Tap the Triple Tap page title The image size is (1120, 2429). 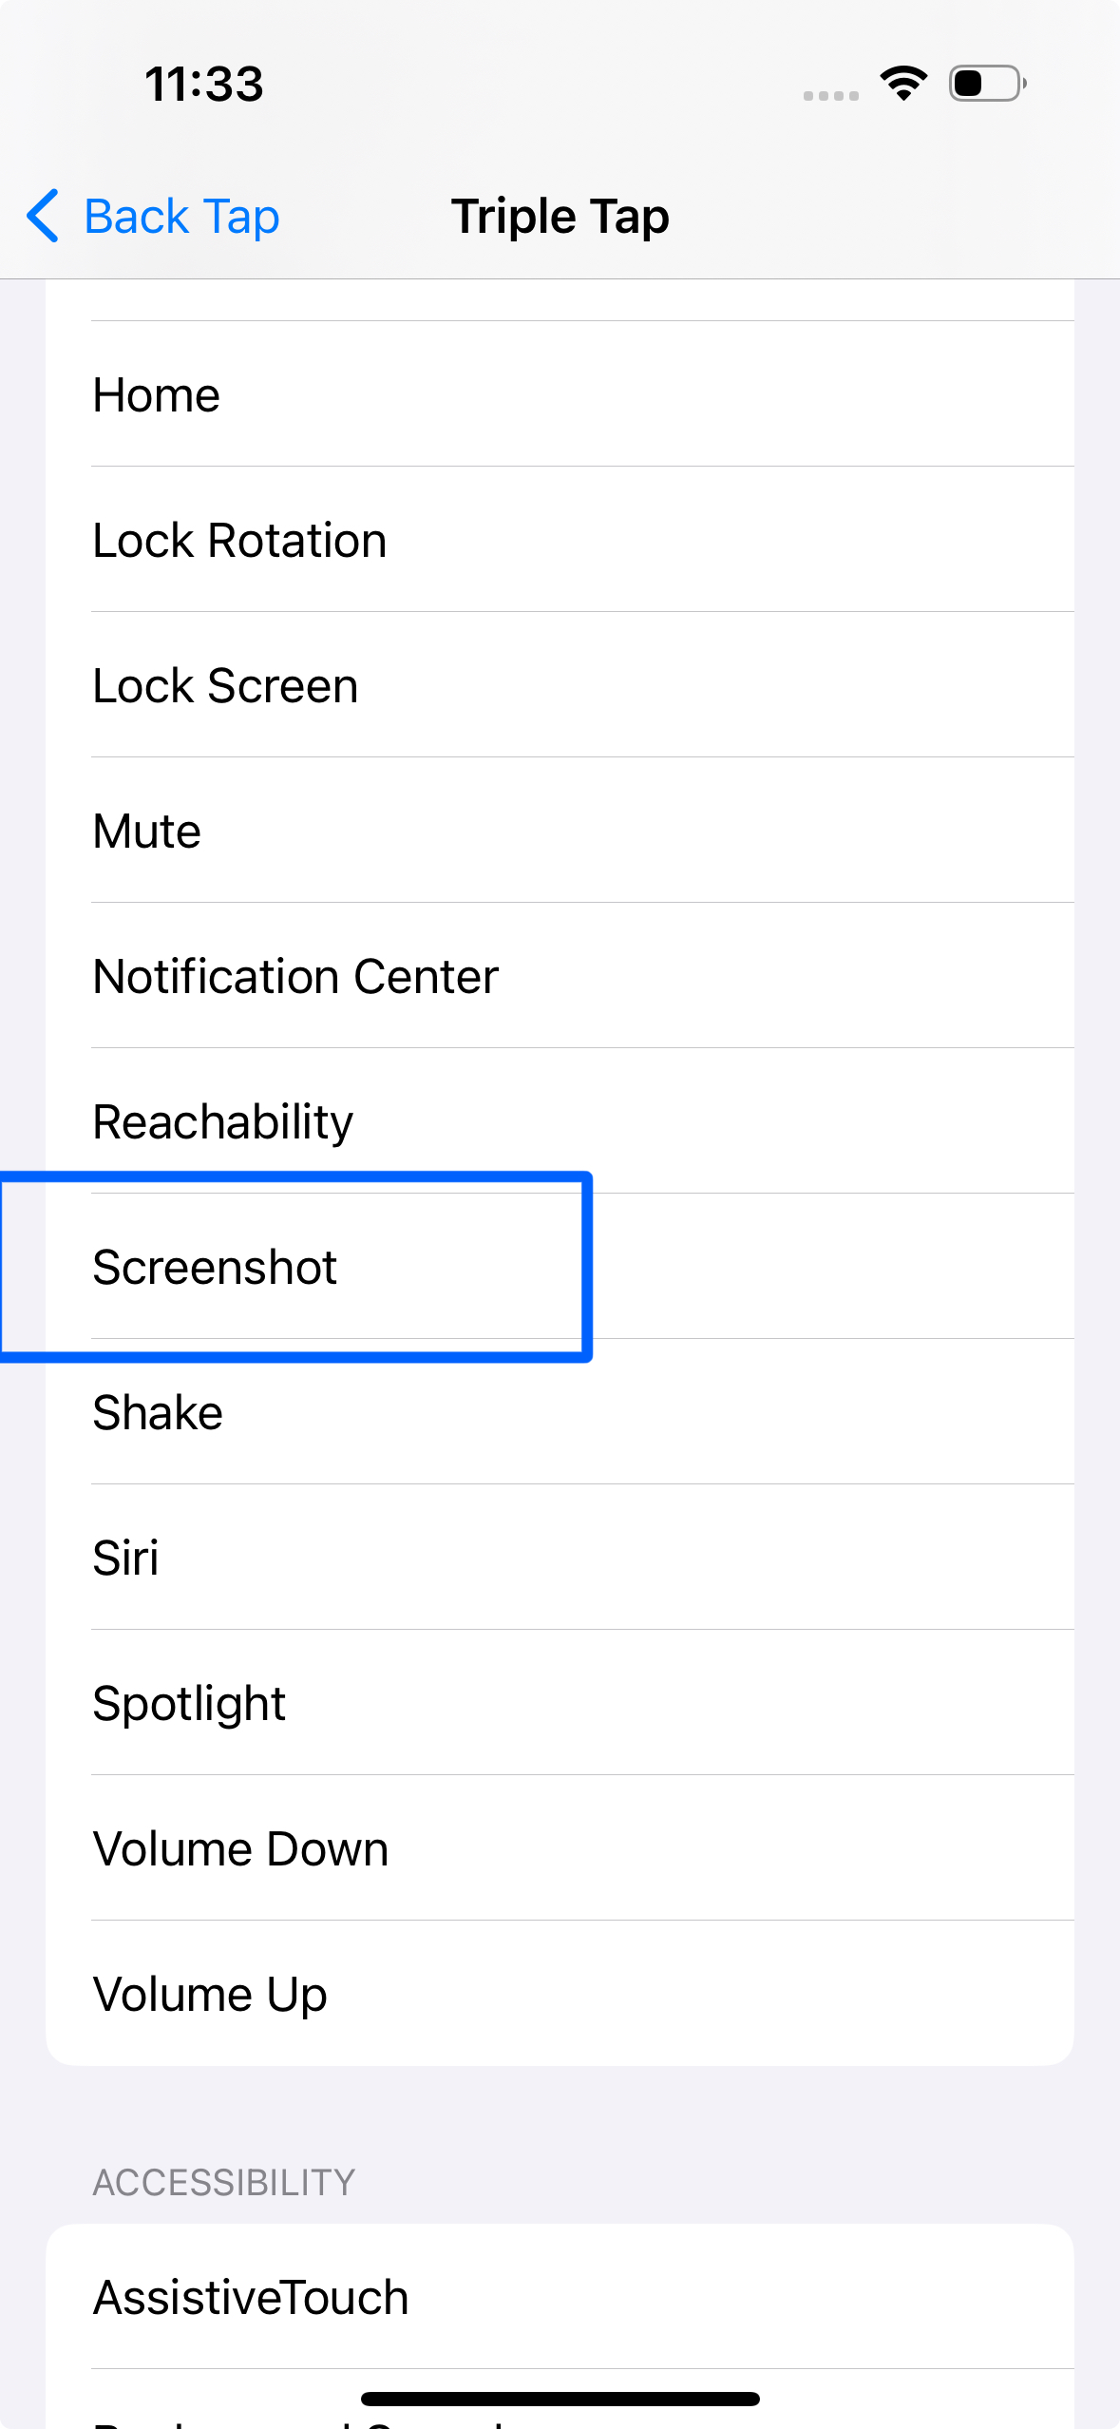pyautogui.click(x=560, y=217)
